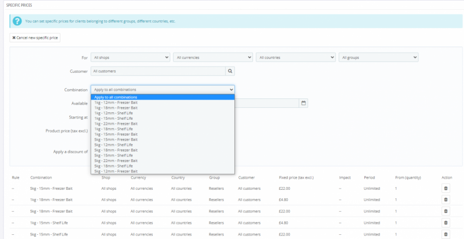Image resolution: width=464 pixels, height=239 pixels.
Task: Select '5kg - 22mm - Freezer Bait' from dropdown list
Action: tap(116, 161)
